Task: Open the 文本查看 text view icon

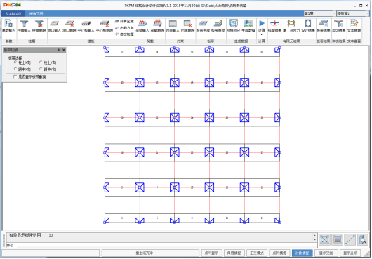Action: click(354, 26)
